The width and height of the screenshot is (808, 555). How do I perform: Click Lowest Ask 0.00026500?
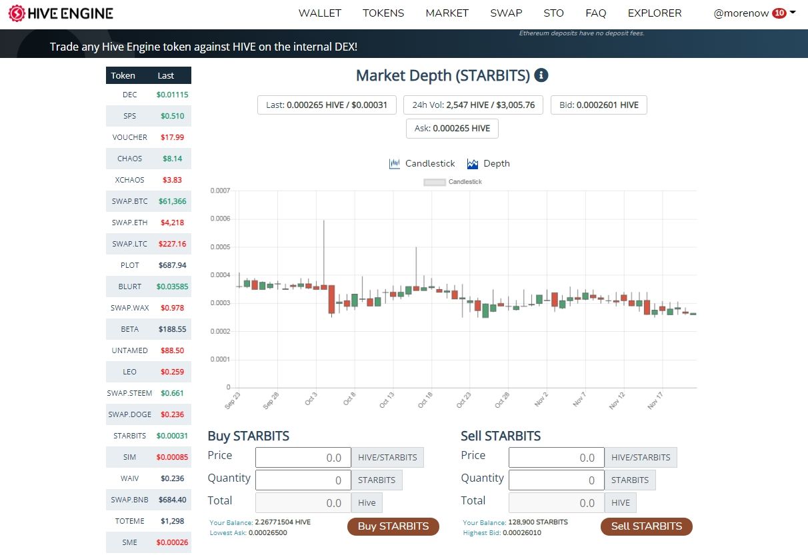click(x=248, y=533)
